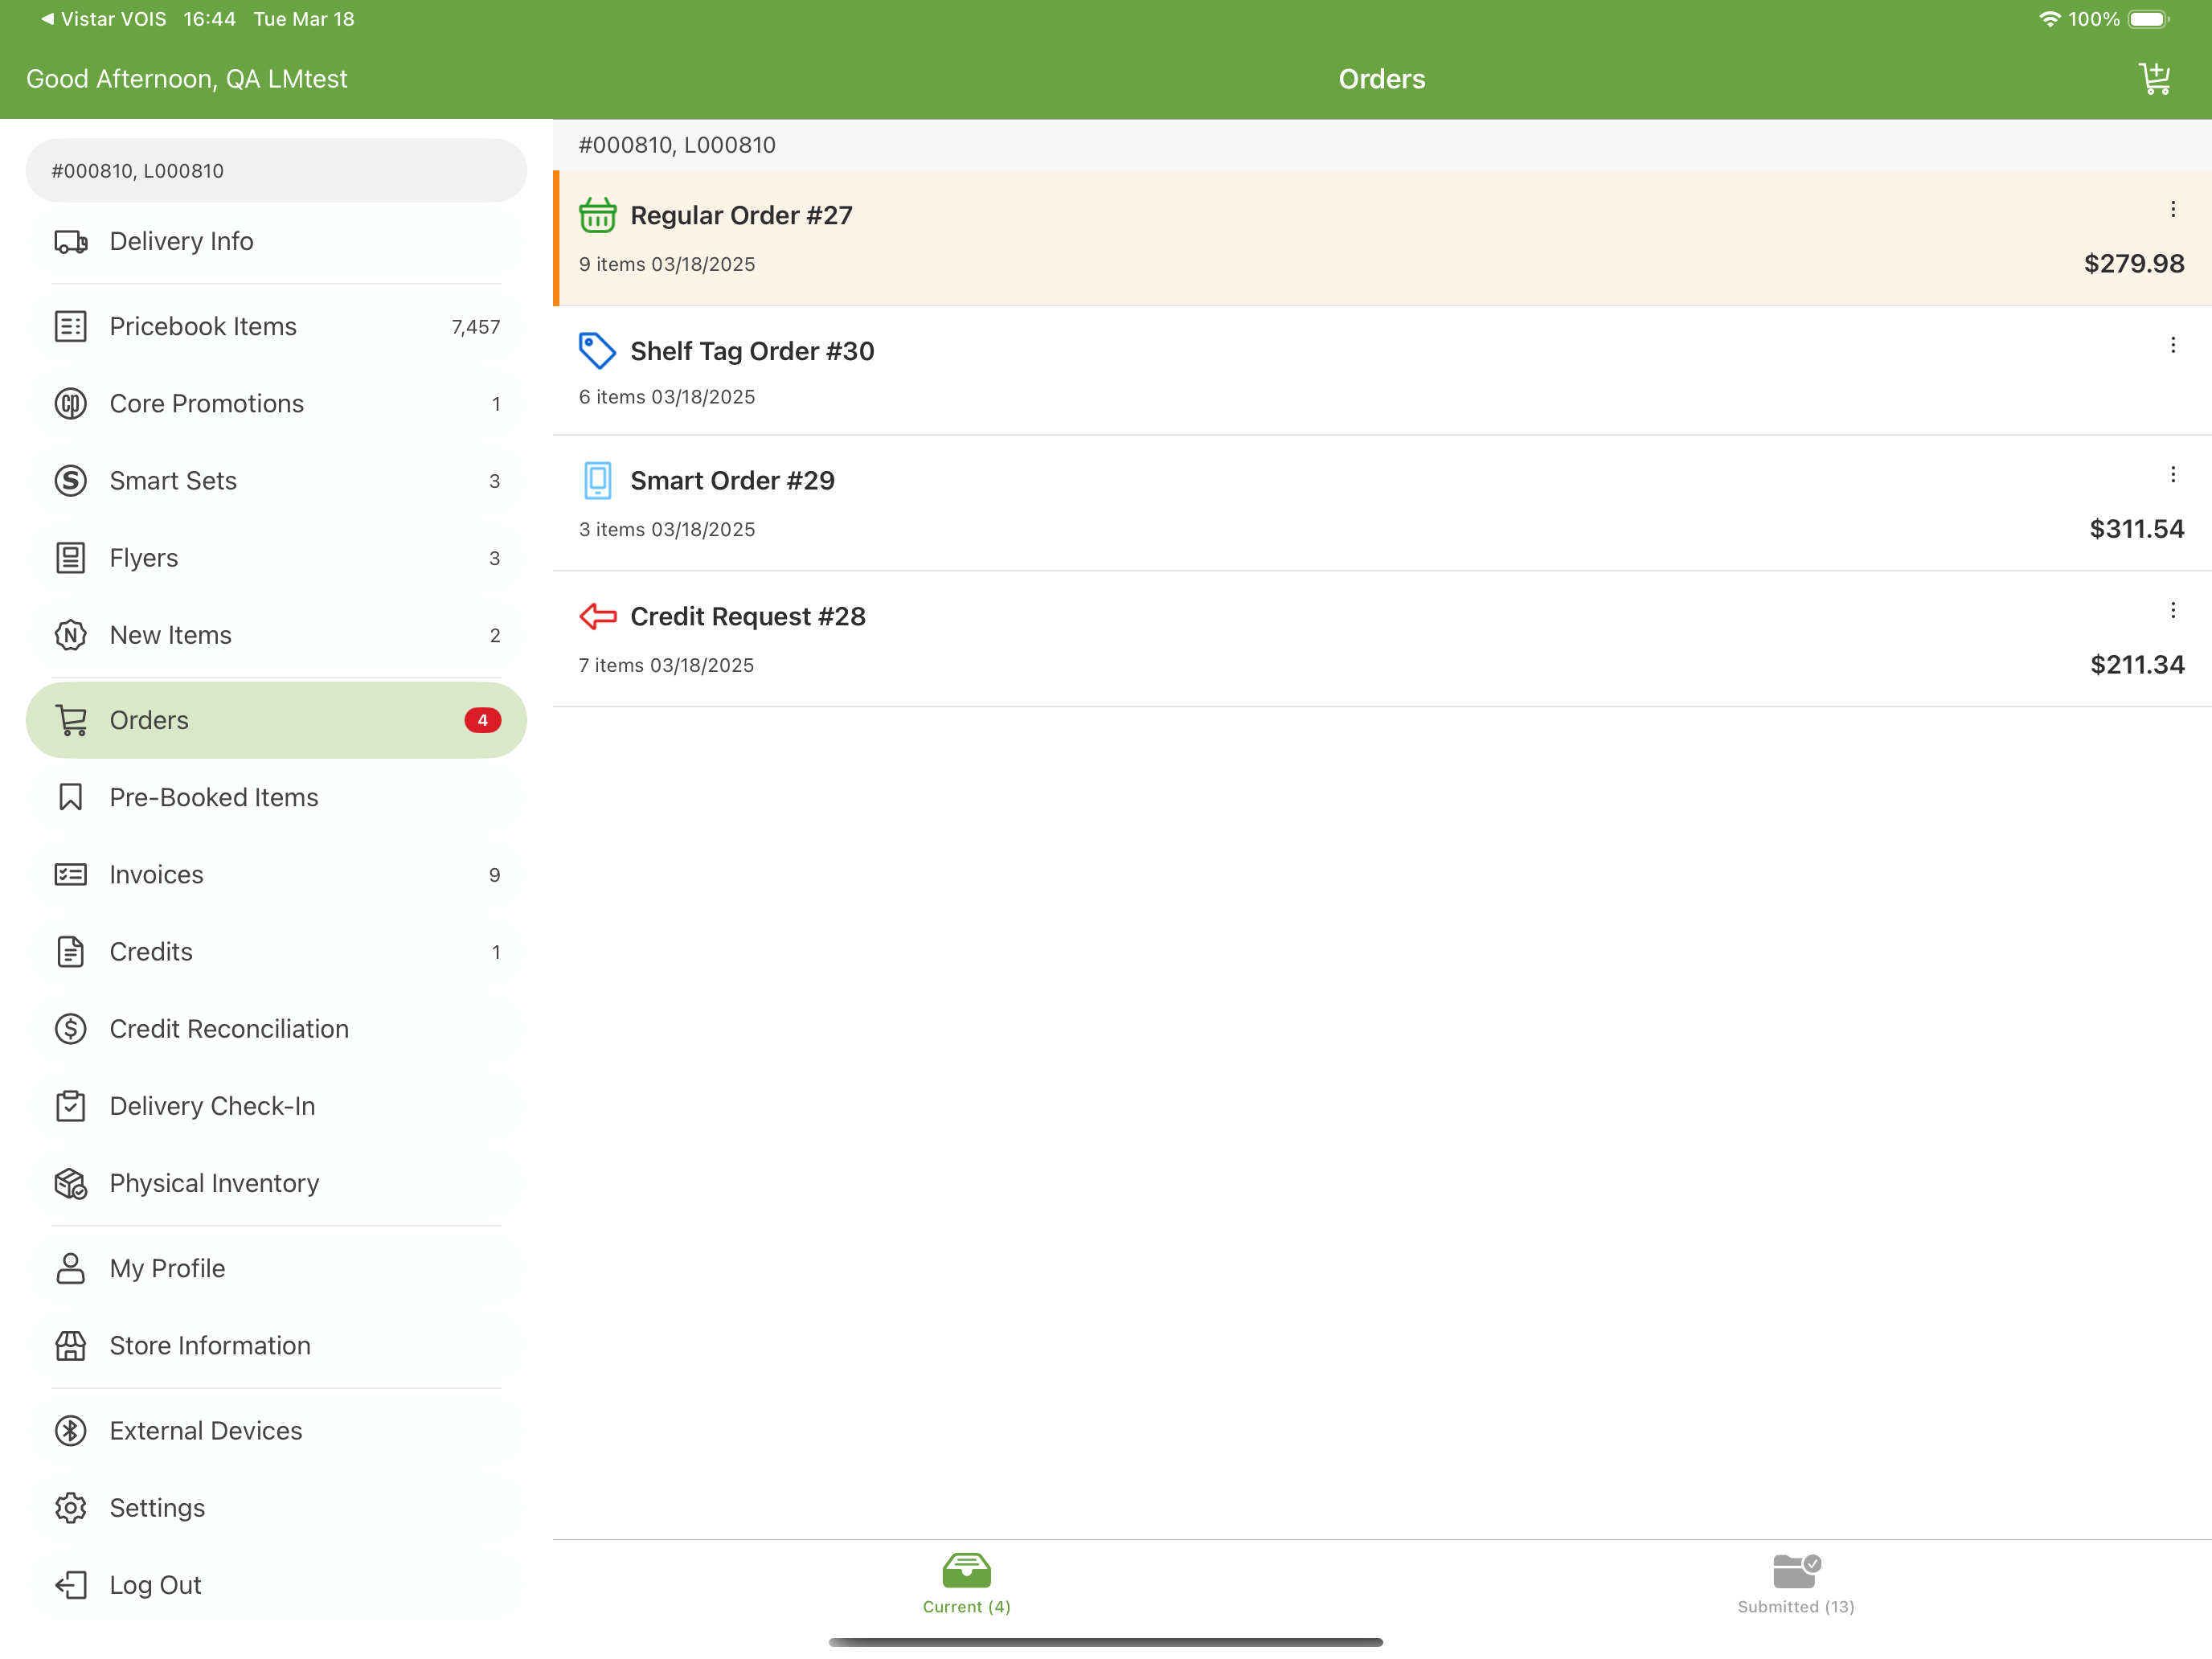Tap the blue tag icon on Shelf Tag Order #30
2212x1659 pixels.
point(597,351)
